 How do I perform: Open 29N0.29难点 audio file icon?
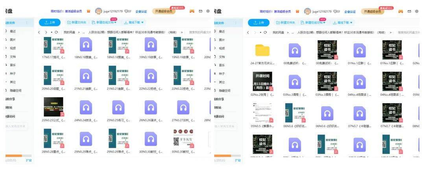(86, 139)
